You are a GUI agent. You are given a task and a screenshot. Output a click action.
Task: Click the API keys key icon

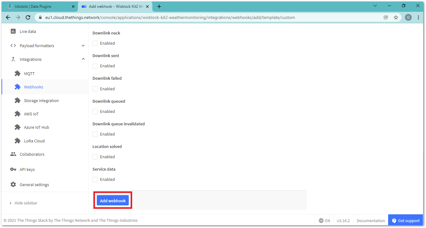tap(13, 169)
